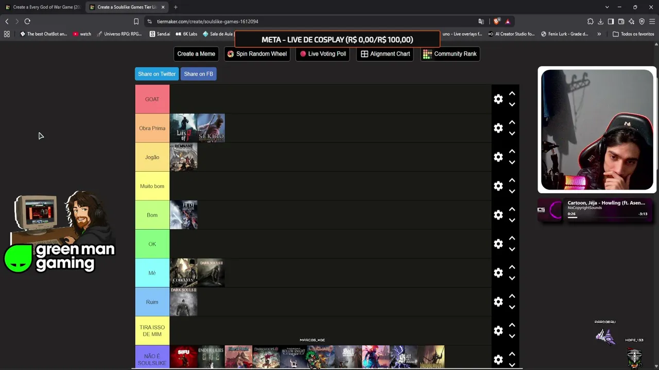Share tier list on Twitter
This screenshot has width=659, height=370.
157,74
